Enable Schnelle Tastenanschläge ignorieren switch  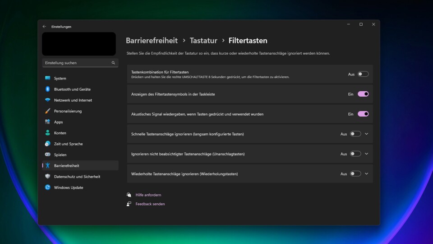(x=355, y=134)
